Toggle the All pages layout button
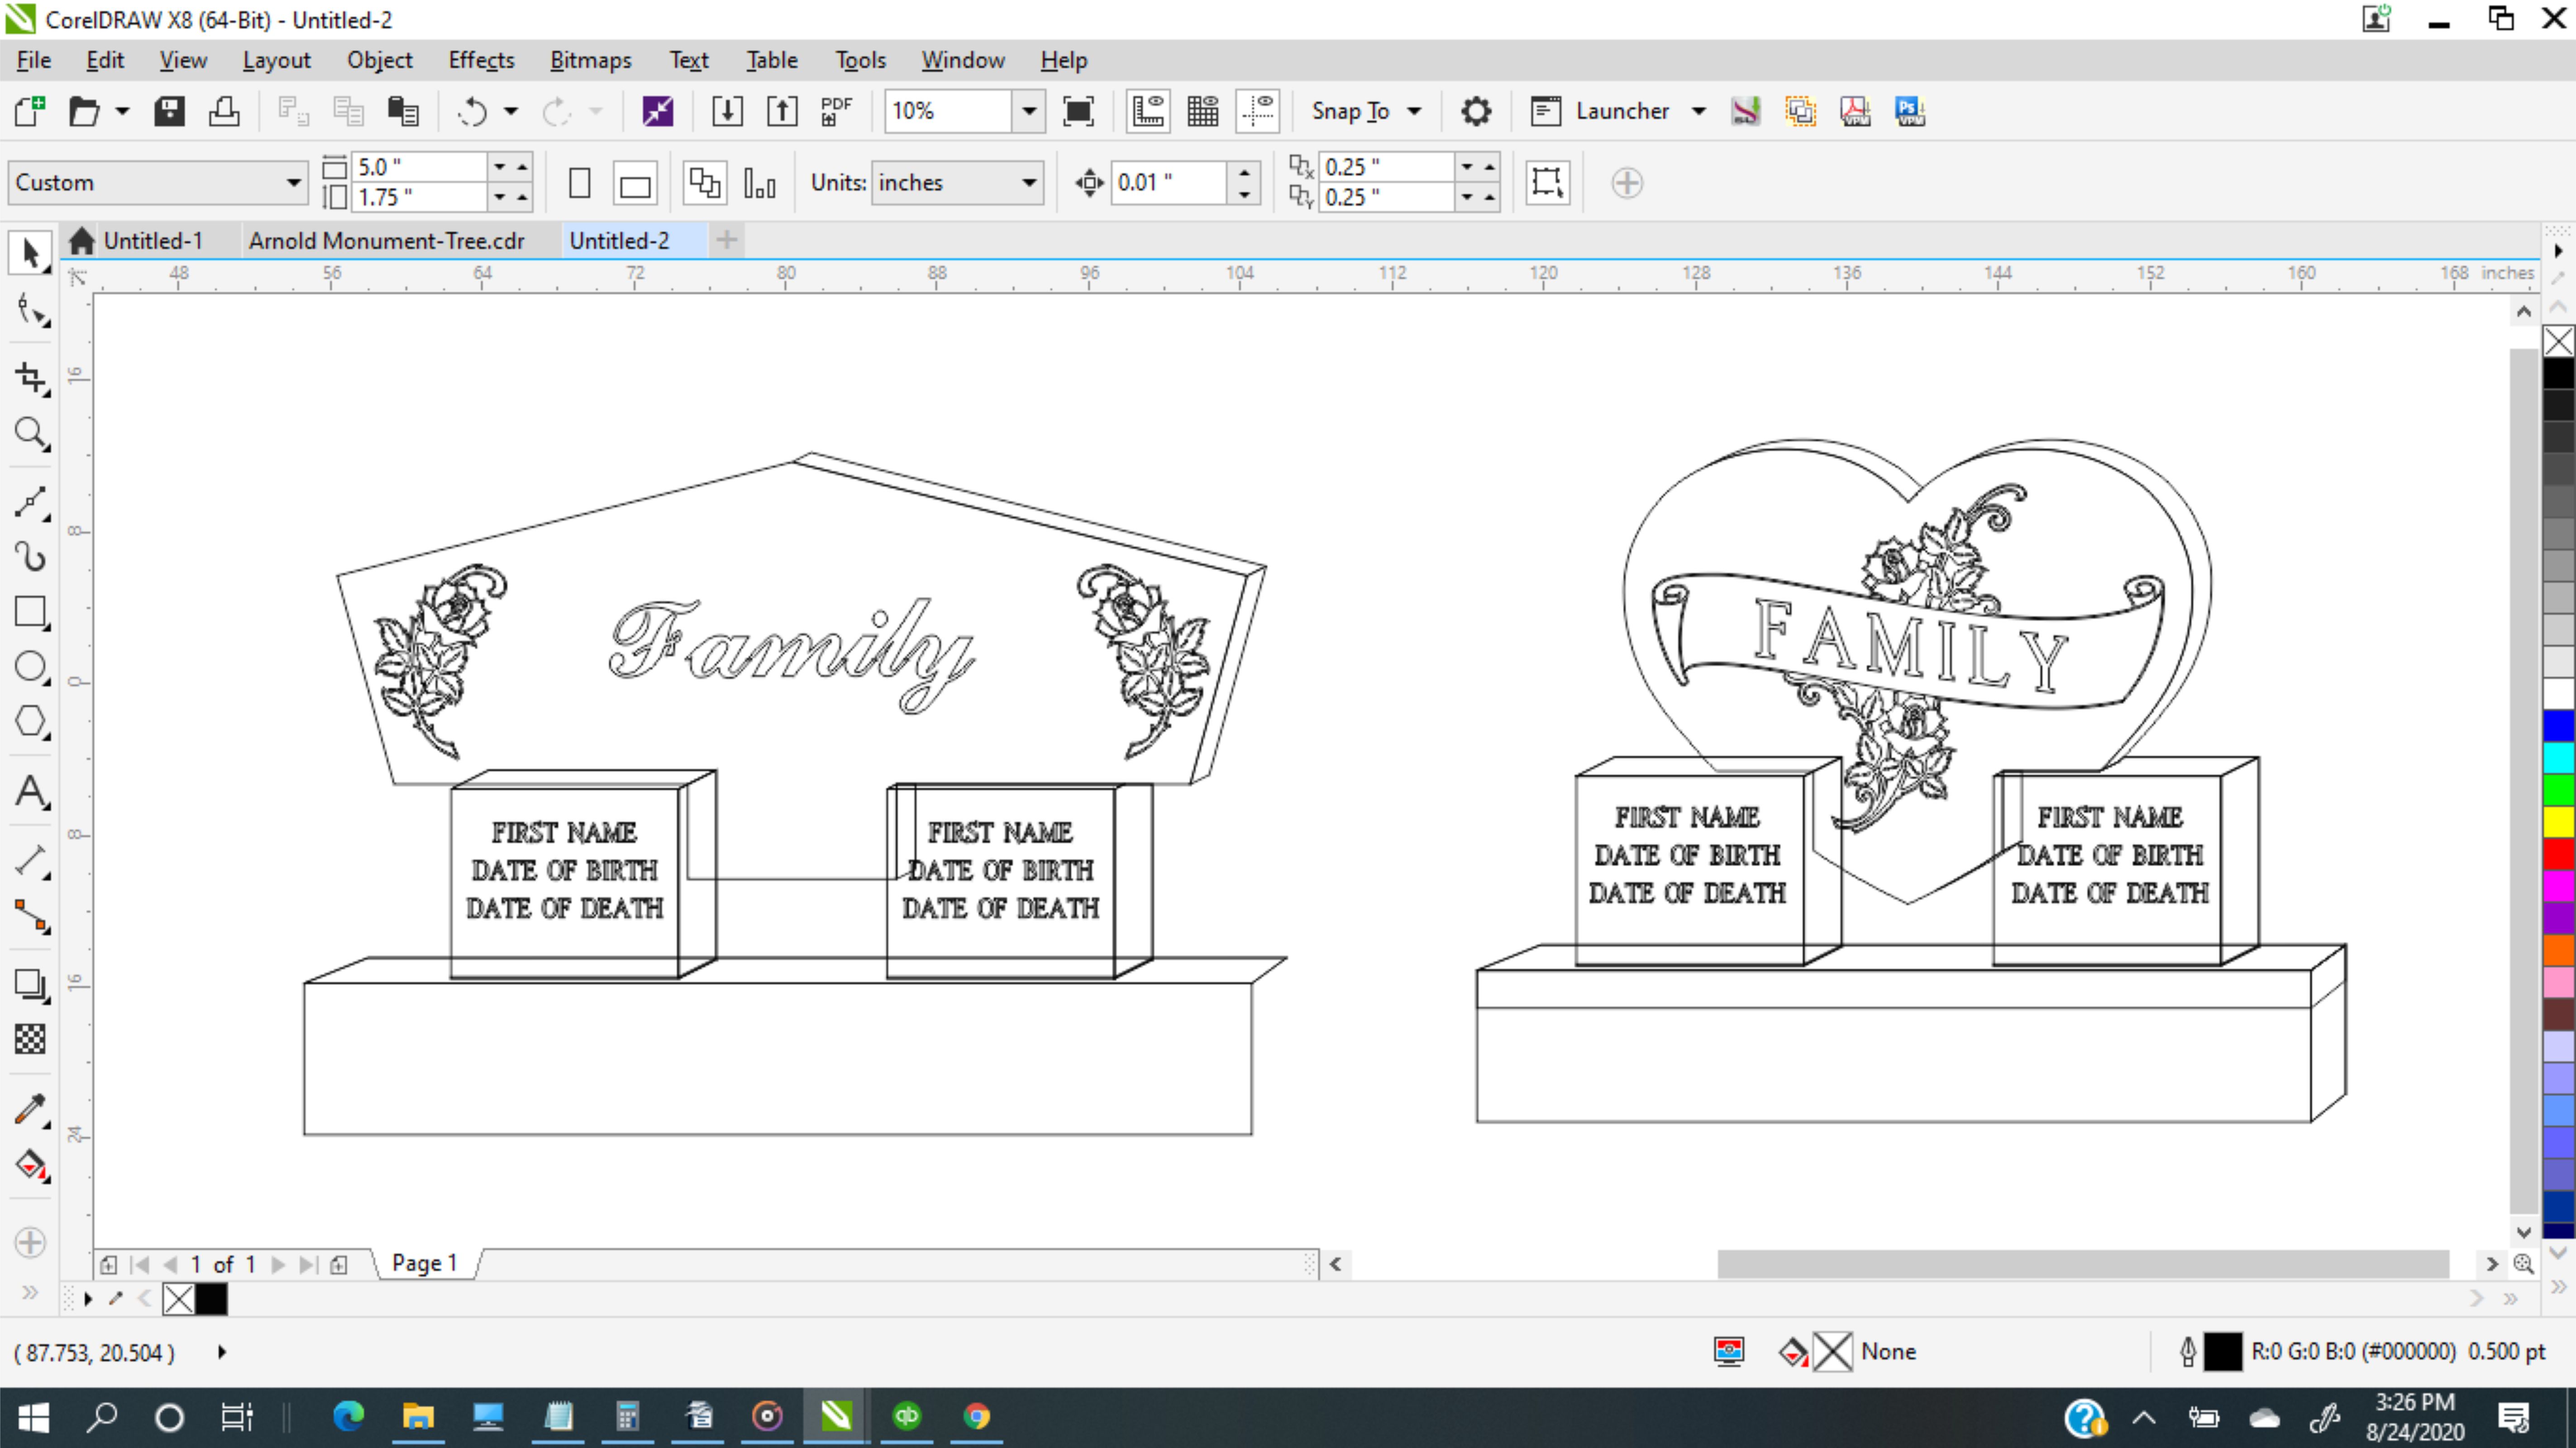Screen dimensions: 2576x1448 click(x=705, y=183)
